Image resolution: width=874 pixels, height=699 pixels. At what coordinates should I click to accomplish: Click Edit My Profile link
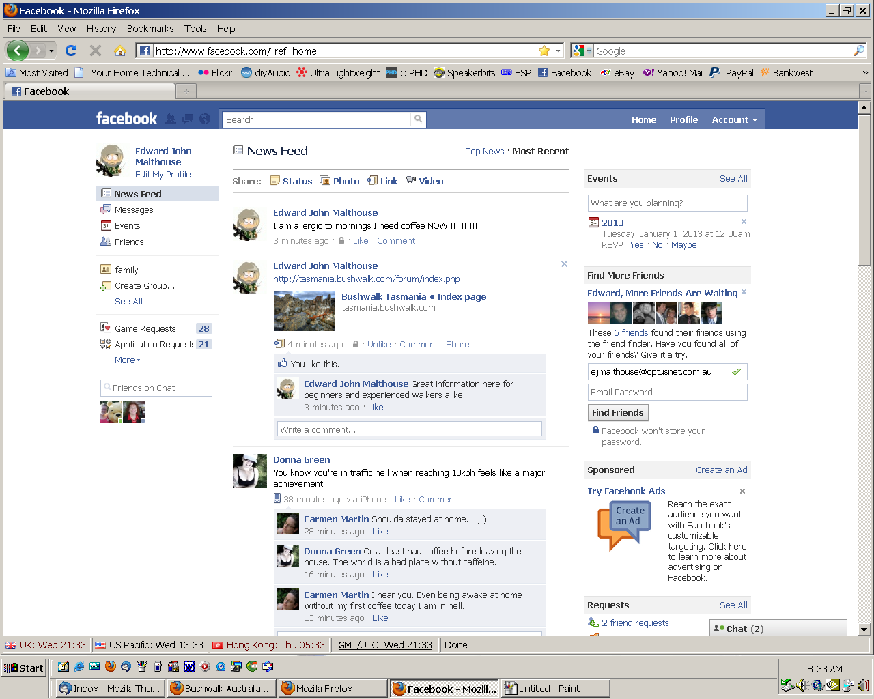[163, 175]
